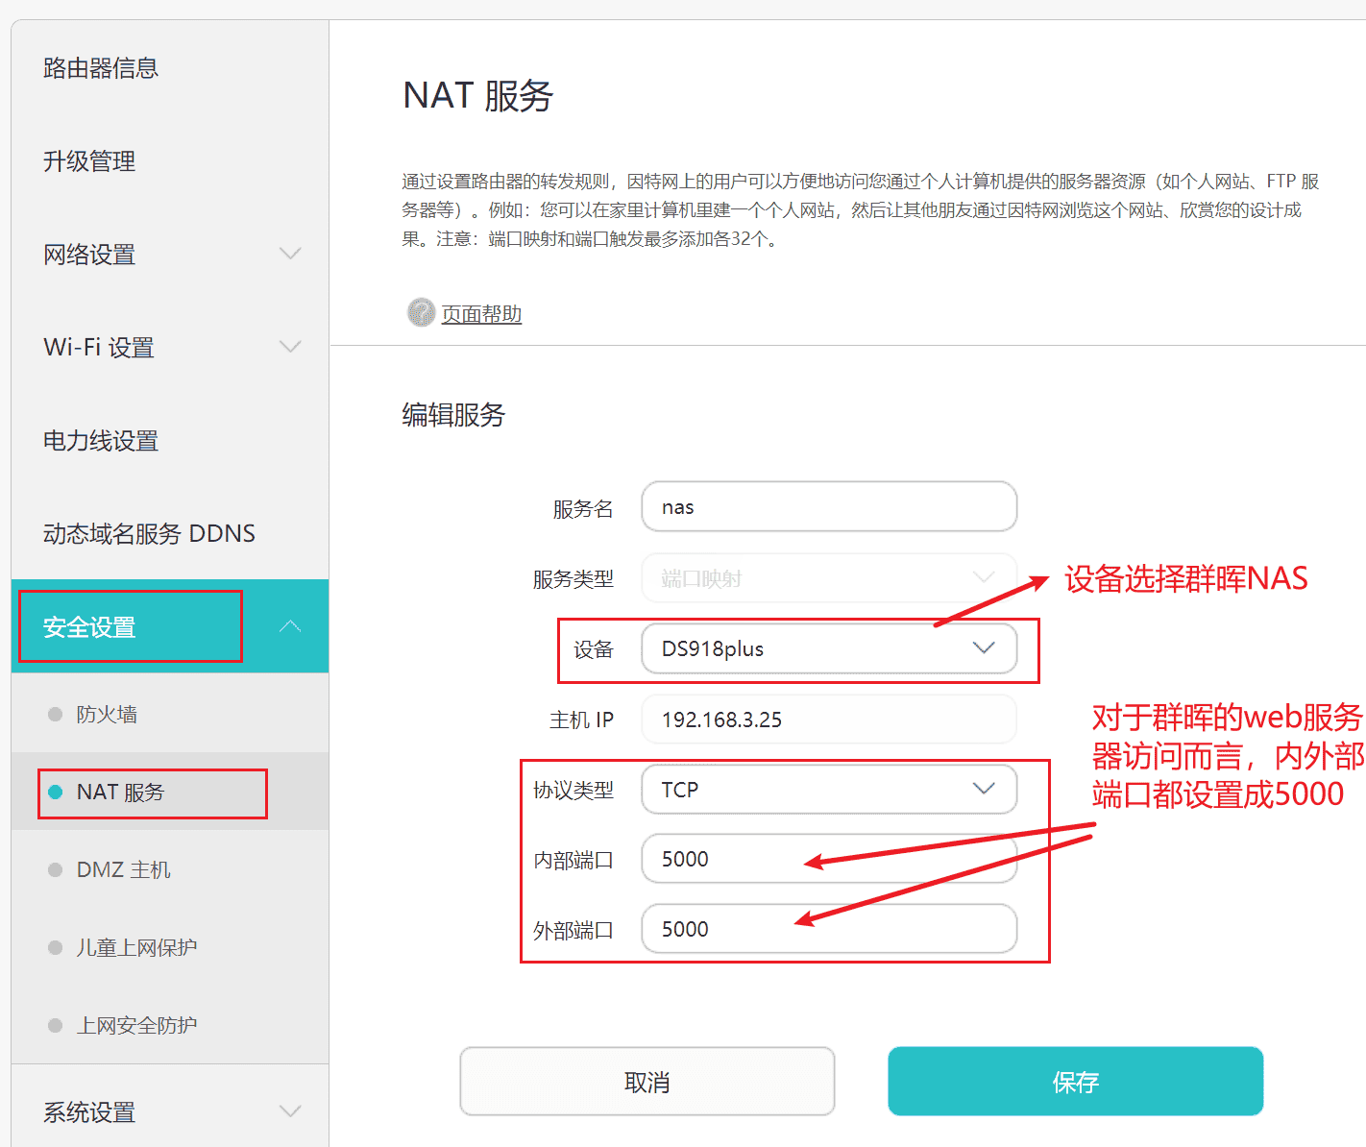Click the 保存 save button
1366x1147 pixels.
tap(1075, 1082)
